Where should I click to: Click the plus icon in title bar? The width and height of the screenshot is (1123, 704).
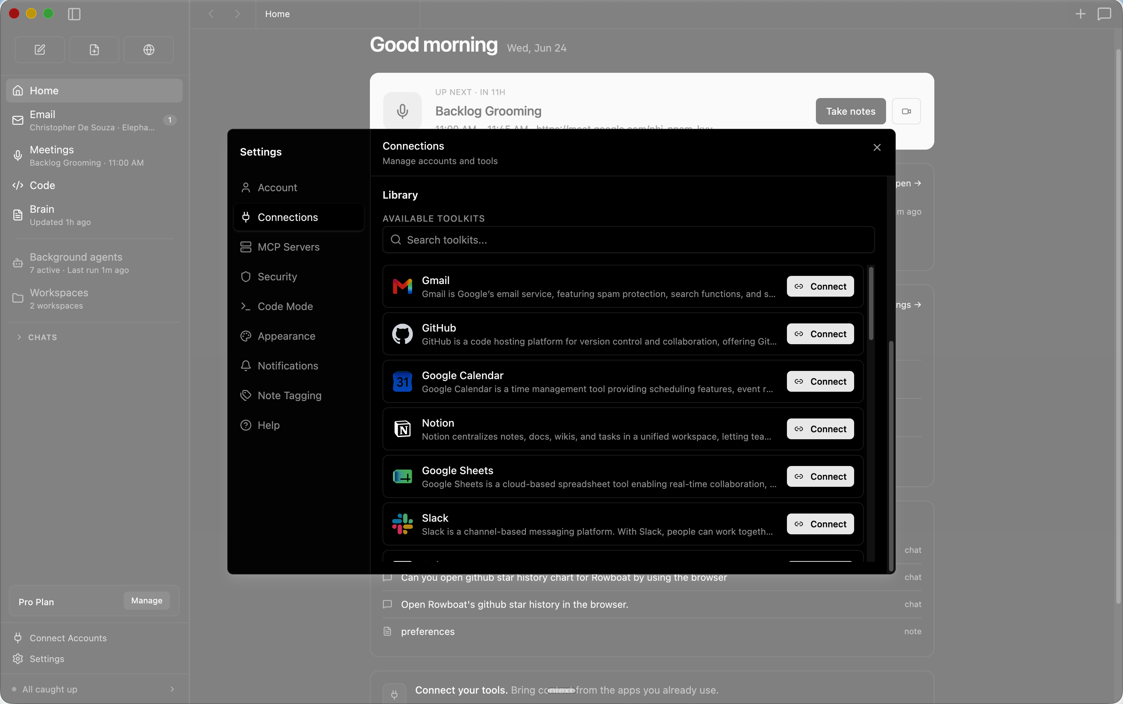(x=1081, y=14)
